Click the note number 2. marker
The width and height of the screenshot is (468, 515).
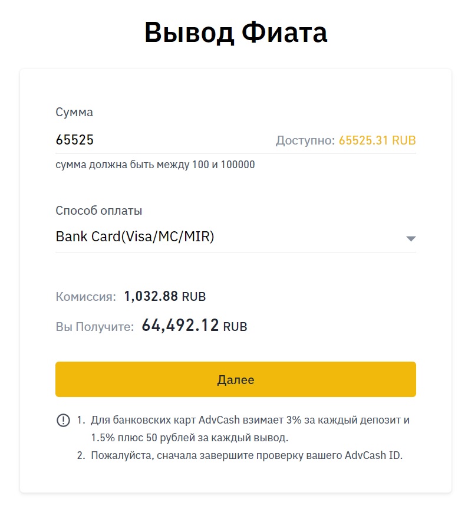[81, 455]
